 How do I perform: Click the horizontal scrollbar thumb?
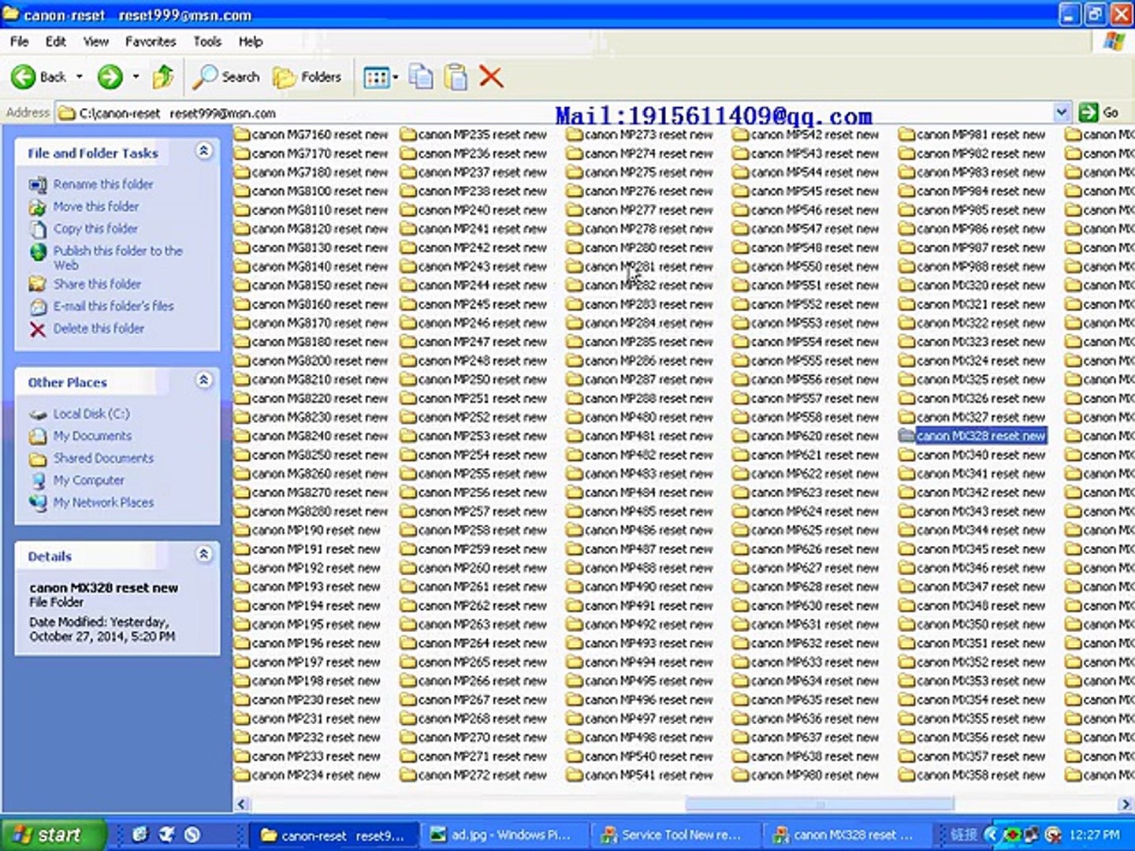[x=820, y=805]
